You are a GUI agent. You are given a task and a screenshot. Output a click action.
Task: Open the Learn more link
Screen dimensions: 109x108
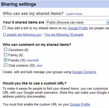click(74, 14)
